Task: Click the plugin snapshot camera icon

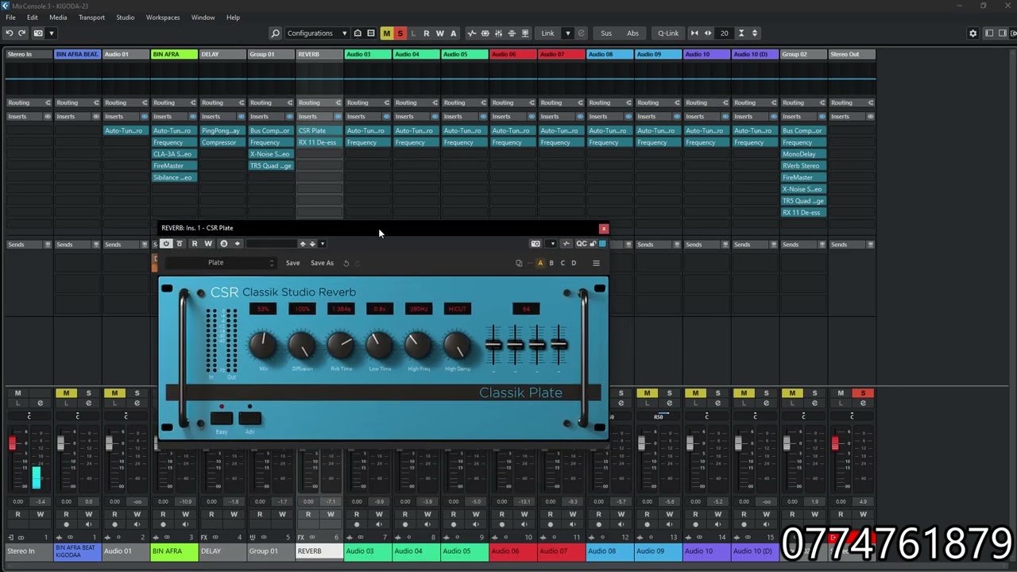Action: [x=536, y=244]
